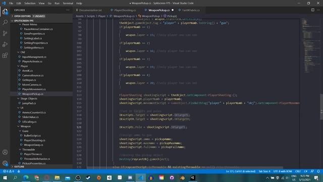Image resolution: width=323 pixels, height=182 pixels.
Task: Collapse the Pause Menu folder
Action: click(x=29, y=24)
